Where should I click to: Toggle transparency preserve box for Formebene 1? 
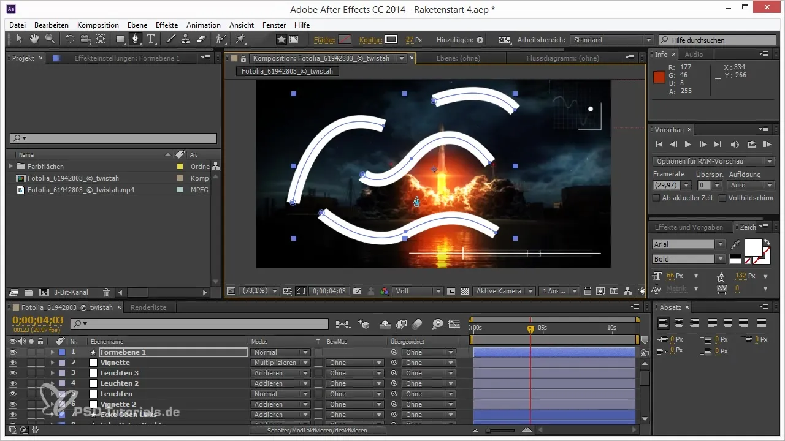(x=318, y=352)
